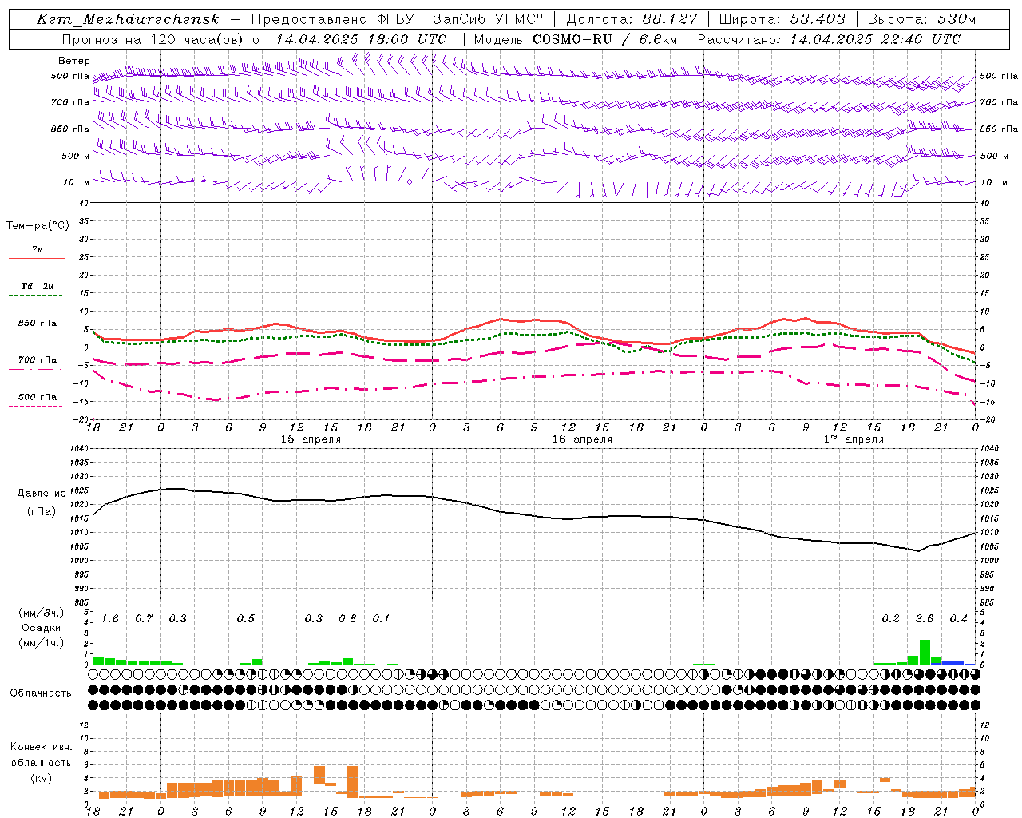Click the Облачность cloud cover label

point(41,693)
